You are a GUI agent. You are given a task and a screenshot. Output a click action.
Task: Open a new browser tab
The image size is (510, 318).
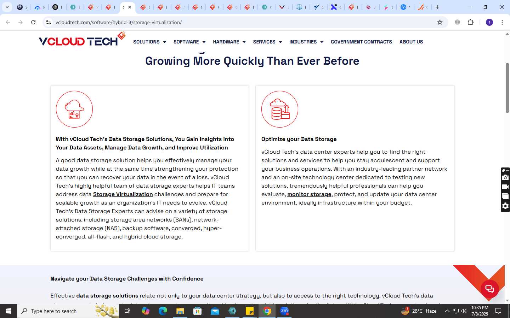(437, 7)
